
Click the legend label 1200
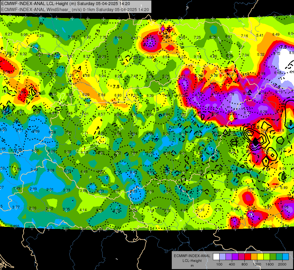click(x=257, y=264)
